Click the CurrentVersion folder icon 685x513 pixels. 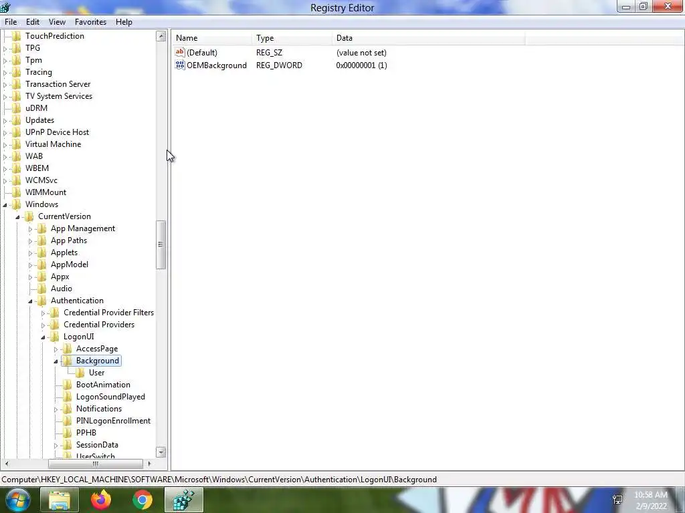click(x=29, y=216)
